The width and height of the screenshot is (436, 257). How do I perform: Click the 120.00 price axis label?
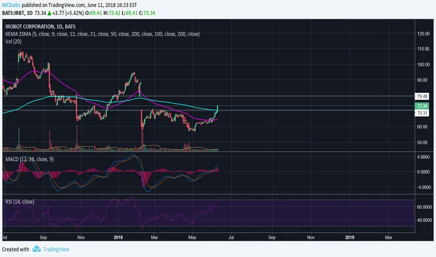pyautogui.click(x=423, y=34)
